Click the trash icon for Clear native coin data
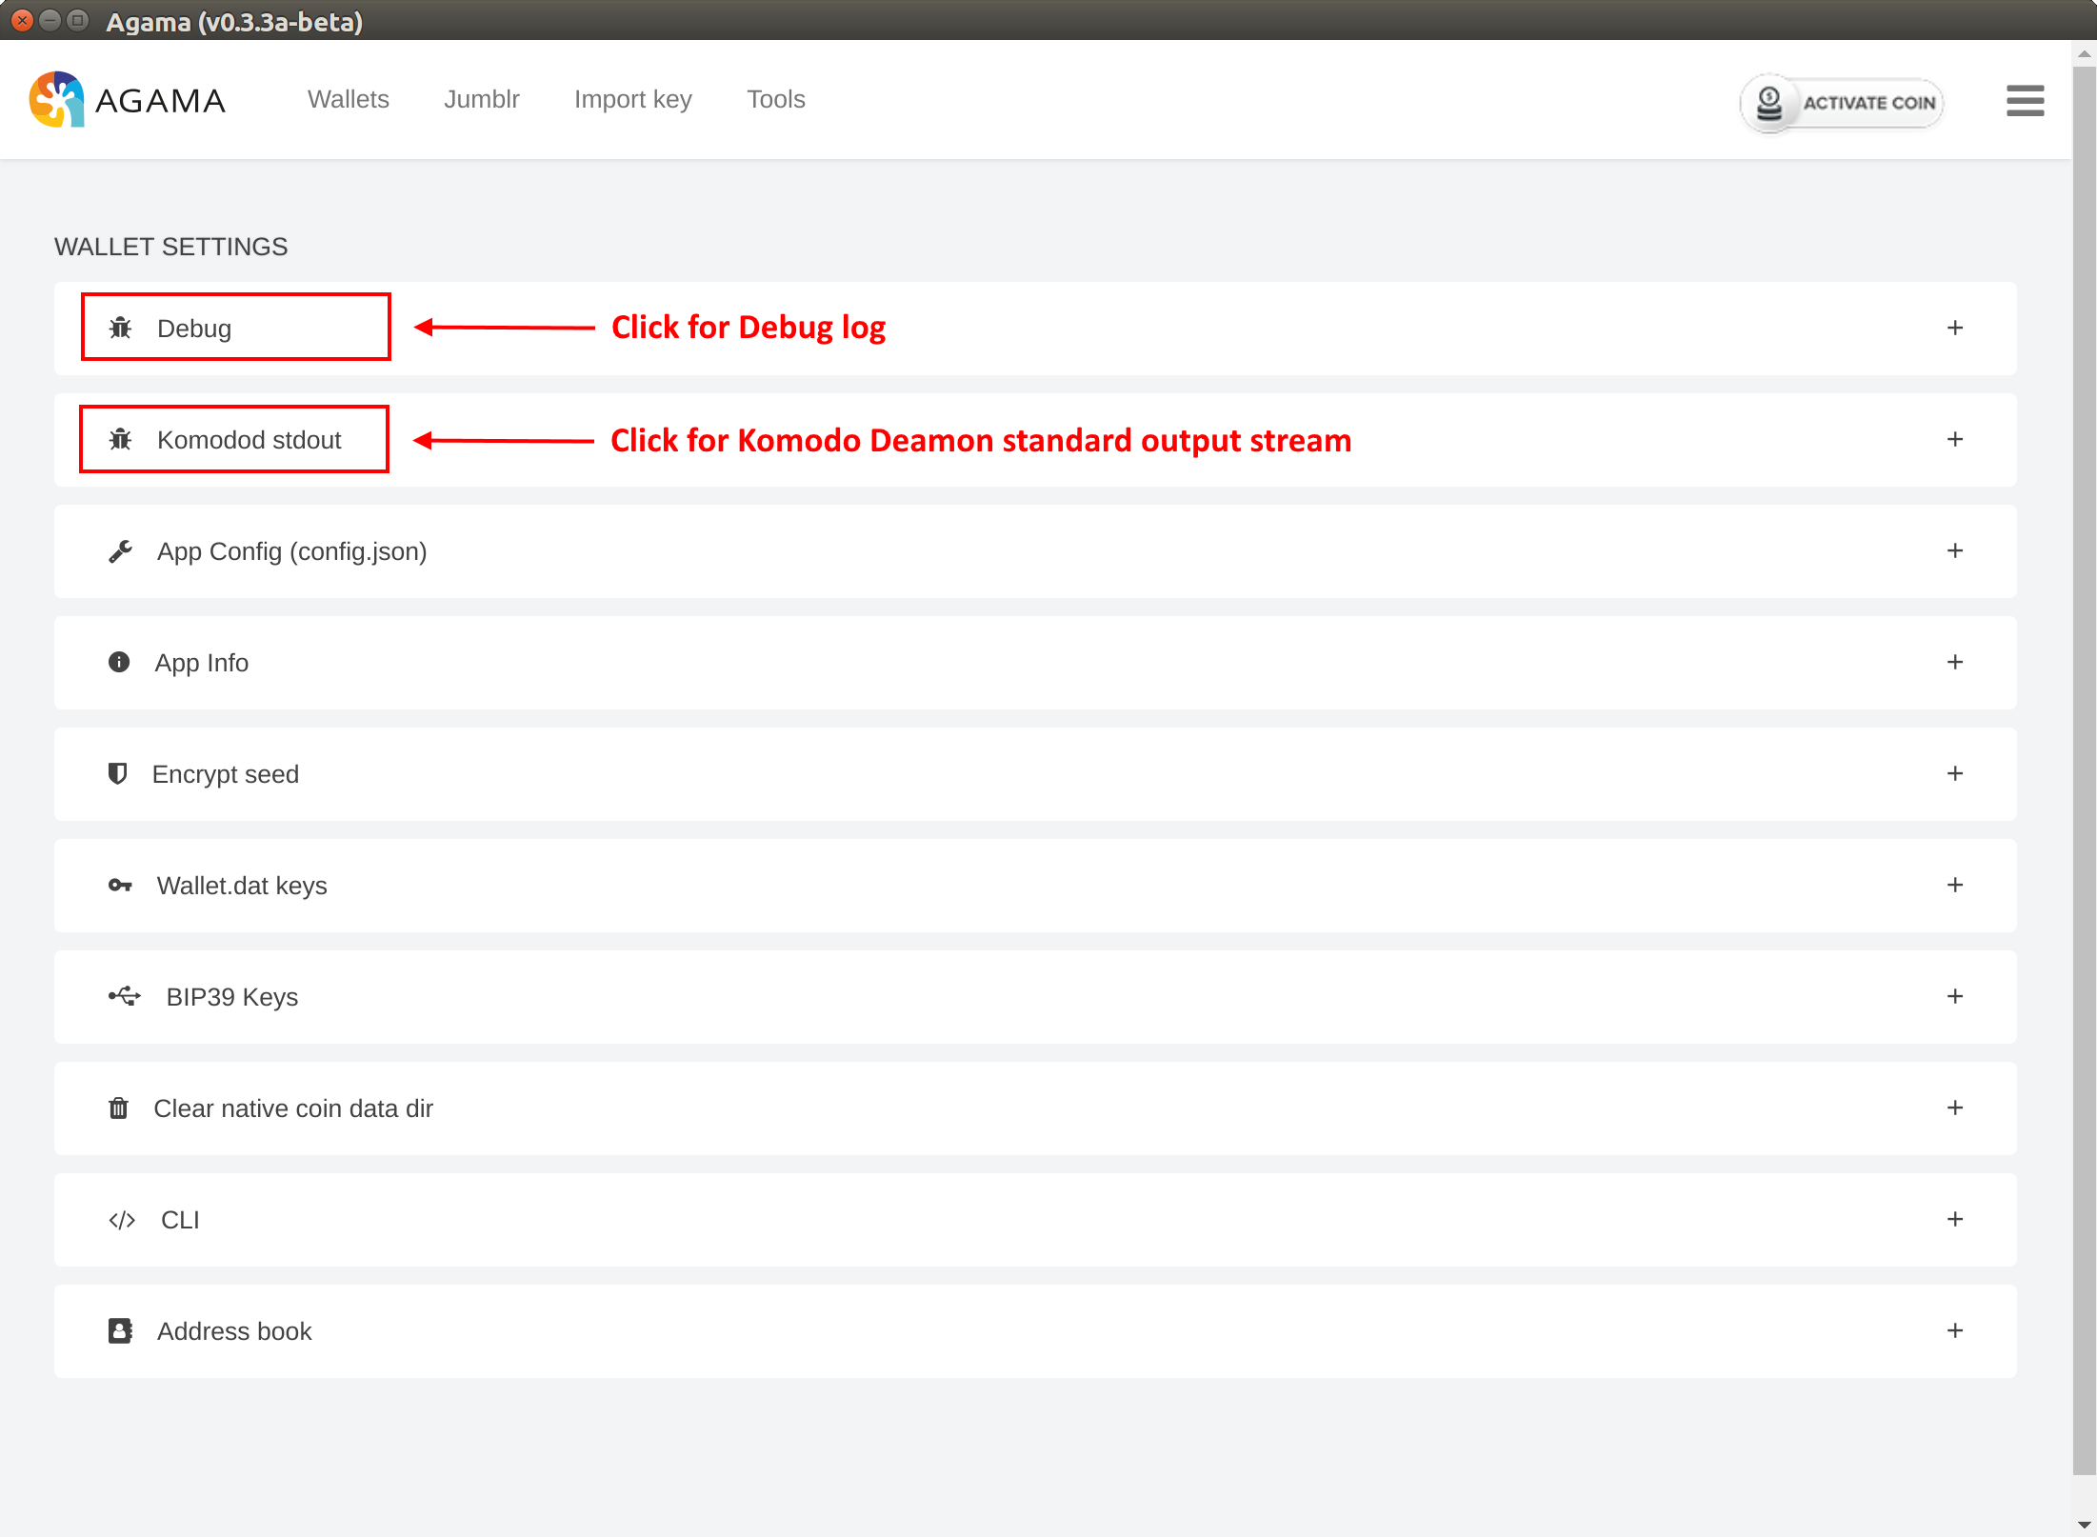This screenshot has width=2097, height=1537. (x=118, y=1108)
